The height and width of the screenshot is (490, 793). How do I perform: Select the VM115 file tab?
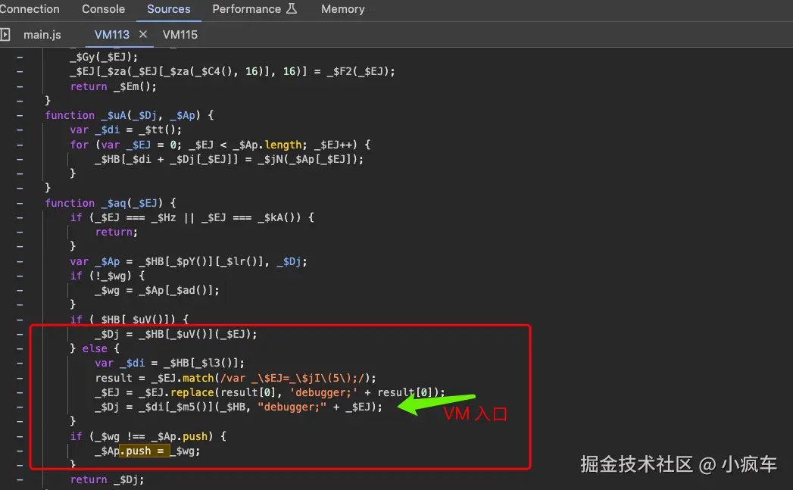click(x=180, y=35)
